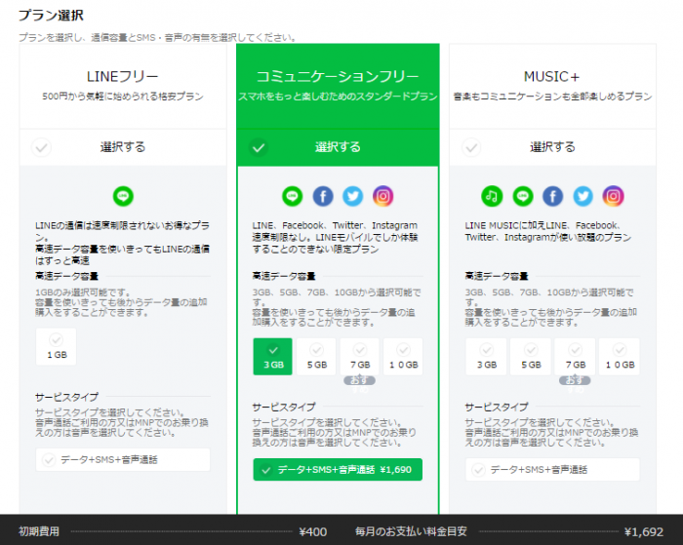Click the おすすめ badge under 7GB in MUSIC+
This screenshot has width=683, height=545.
click(x=575, y=381)
